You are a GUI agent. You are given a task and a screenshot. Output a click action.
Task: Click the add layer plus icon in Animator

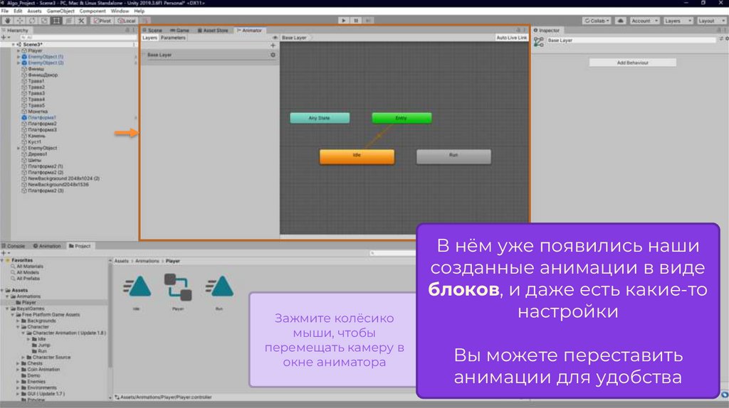273,45
